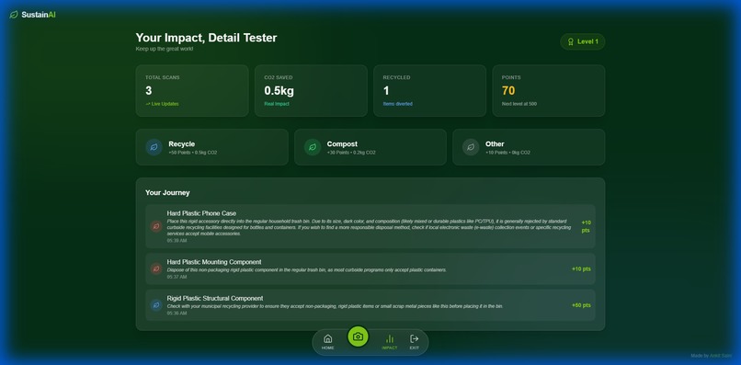Click '+50 Points • 0.5kg CO2' under Recycle
The width and height of the screenshot is (741, 365).
pyautogui.click(x=193, y=153)
